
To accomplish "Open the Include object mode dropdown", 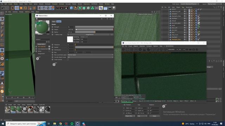I will [90, 57].
